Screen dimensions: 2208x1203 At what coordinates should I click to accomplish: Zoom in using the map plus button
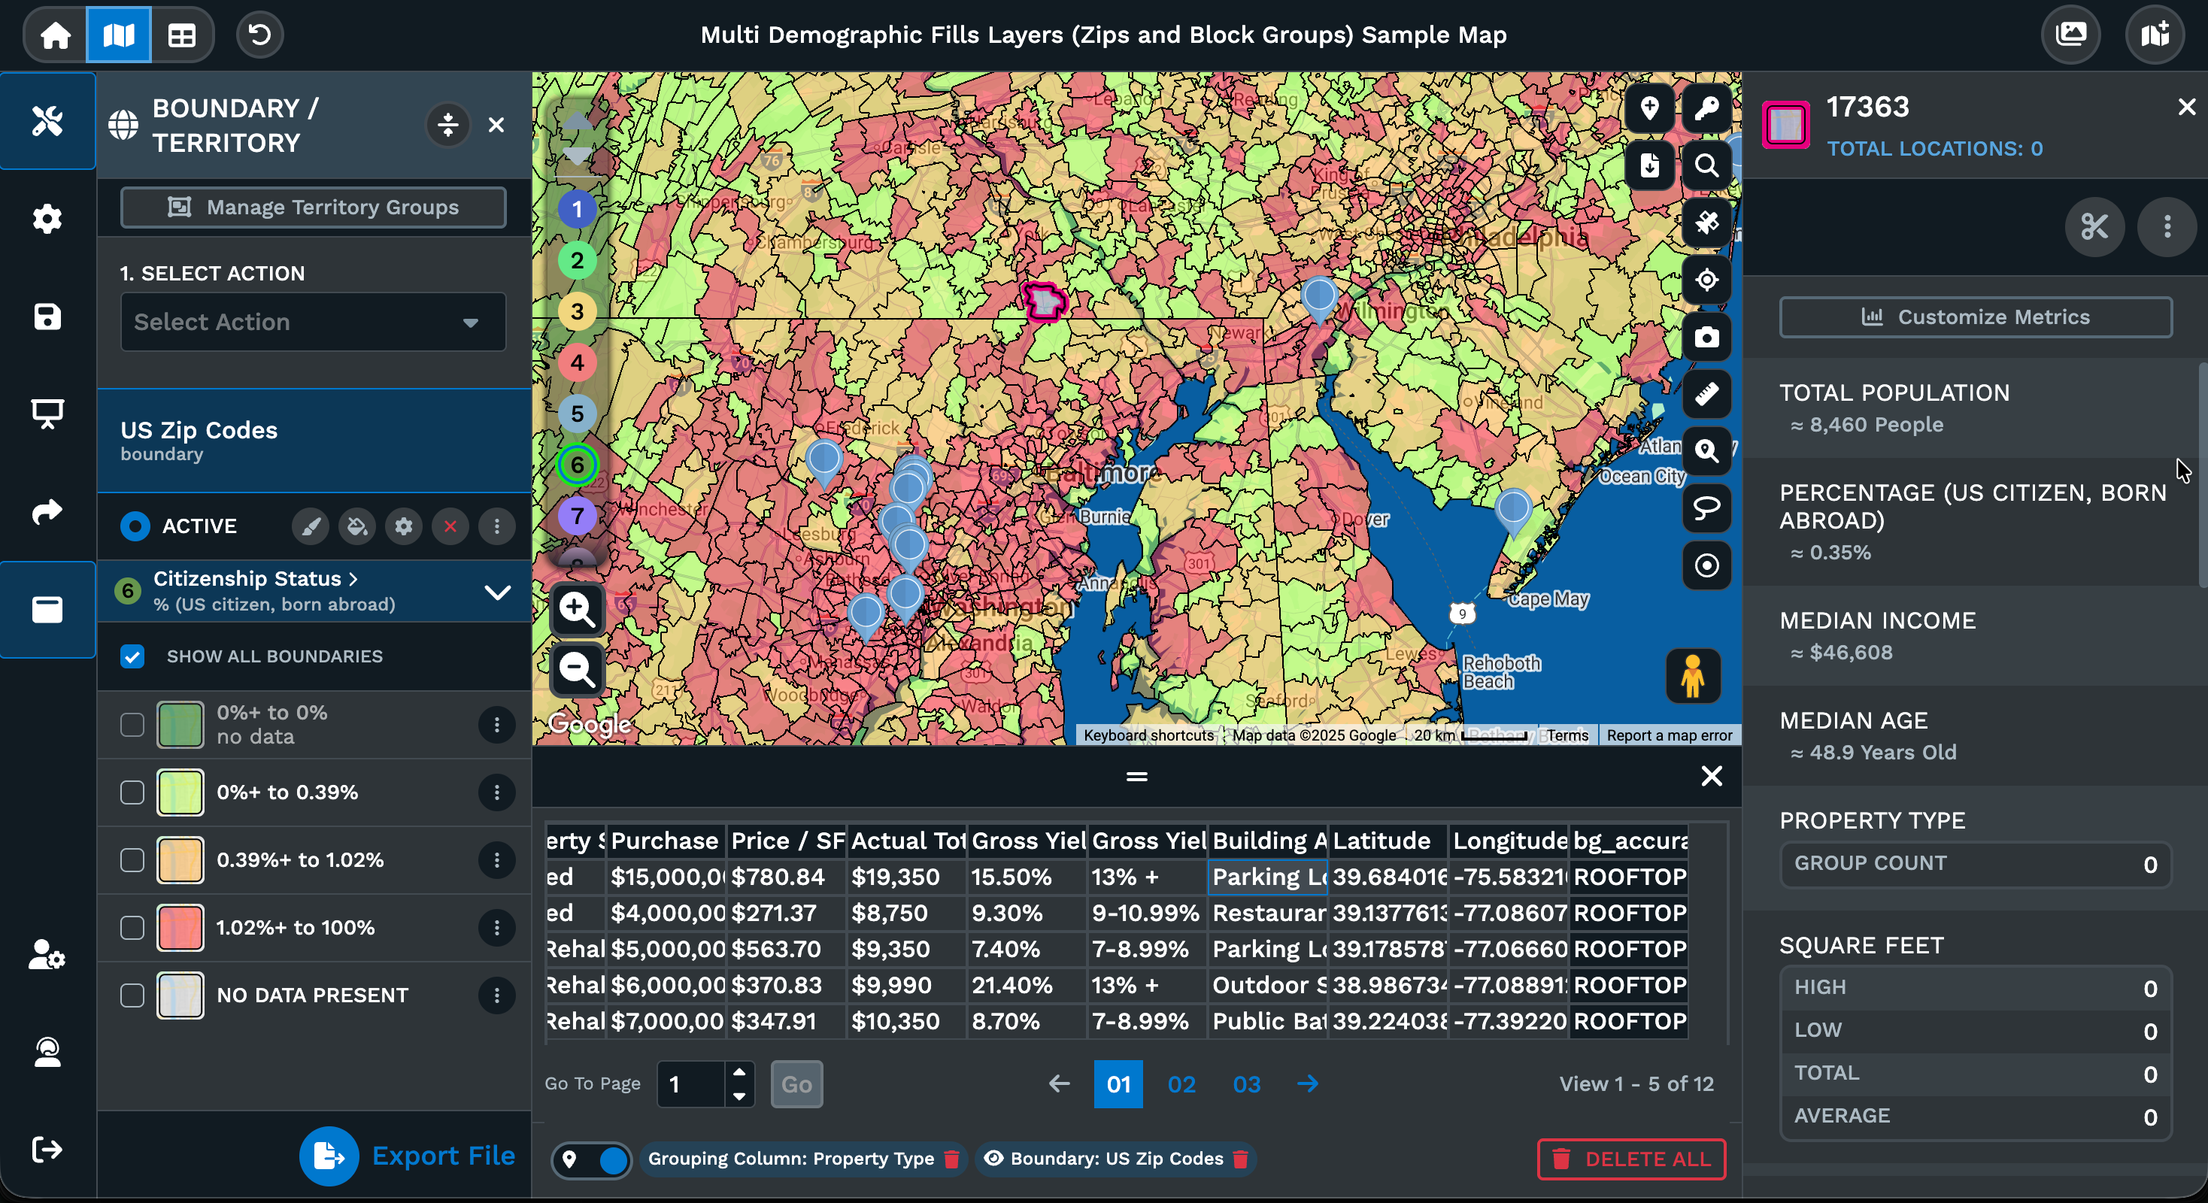coord(577,609)
